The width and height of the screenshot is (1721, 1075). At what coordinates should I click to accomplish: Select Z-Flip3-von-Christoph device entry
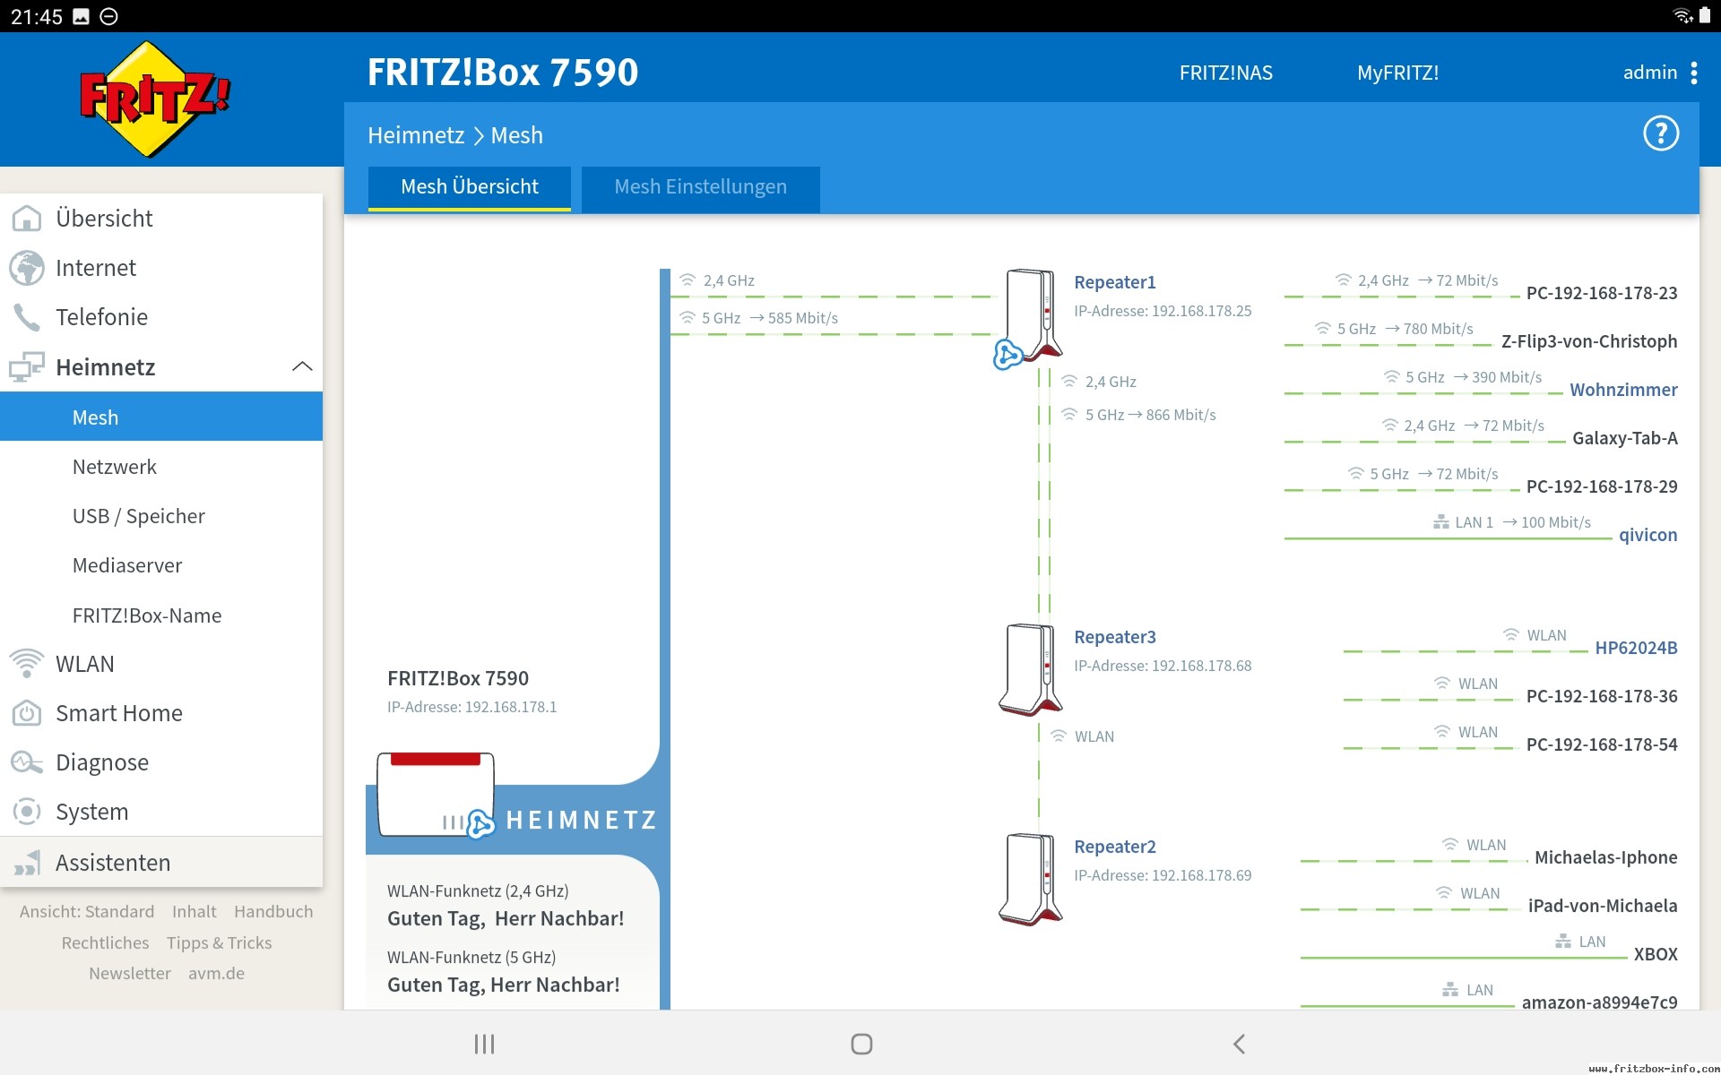coord(1589,341)
